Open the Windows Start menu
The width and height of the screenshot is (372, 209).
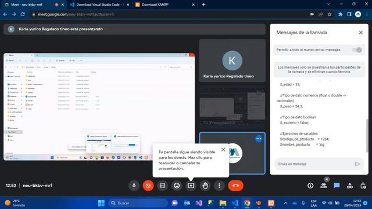click(x=101, y=203)
